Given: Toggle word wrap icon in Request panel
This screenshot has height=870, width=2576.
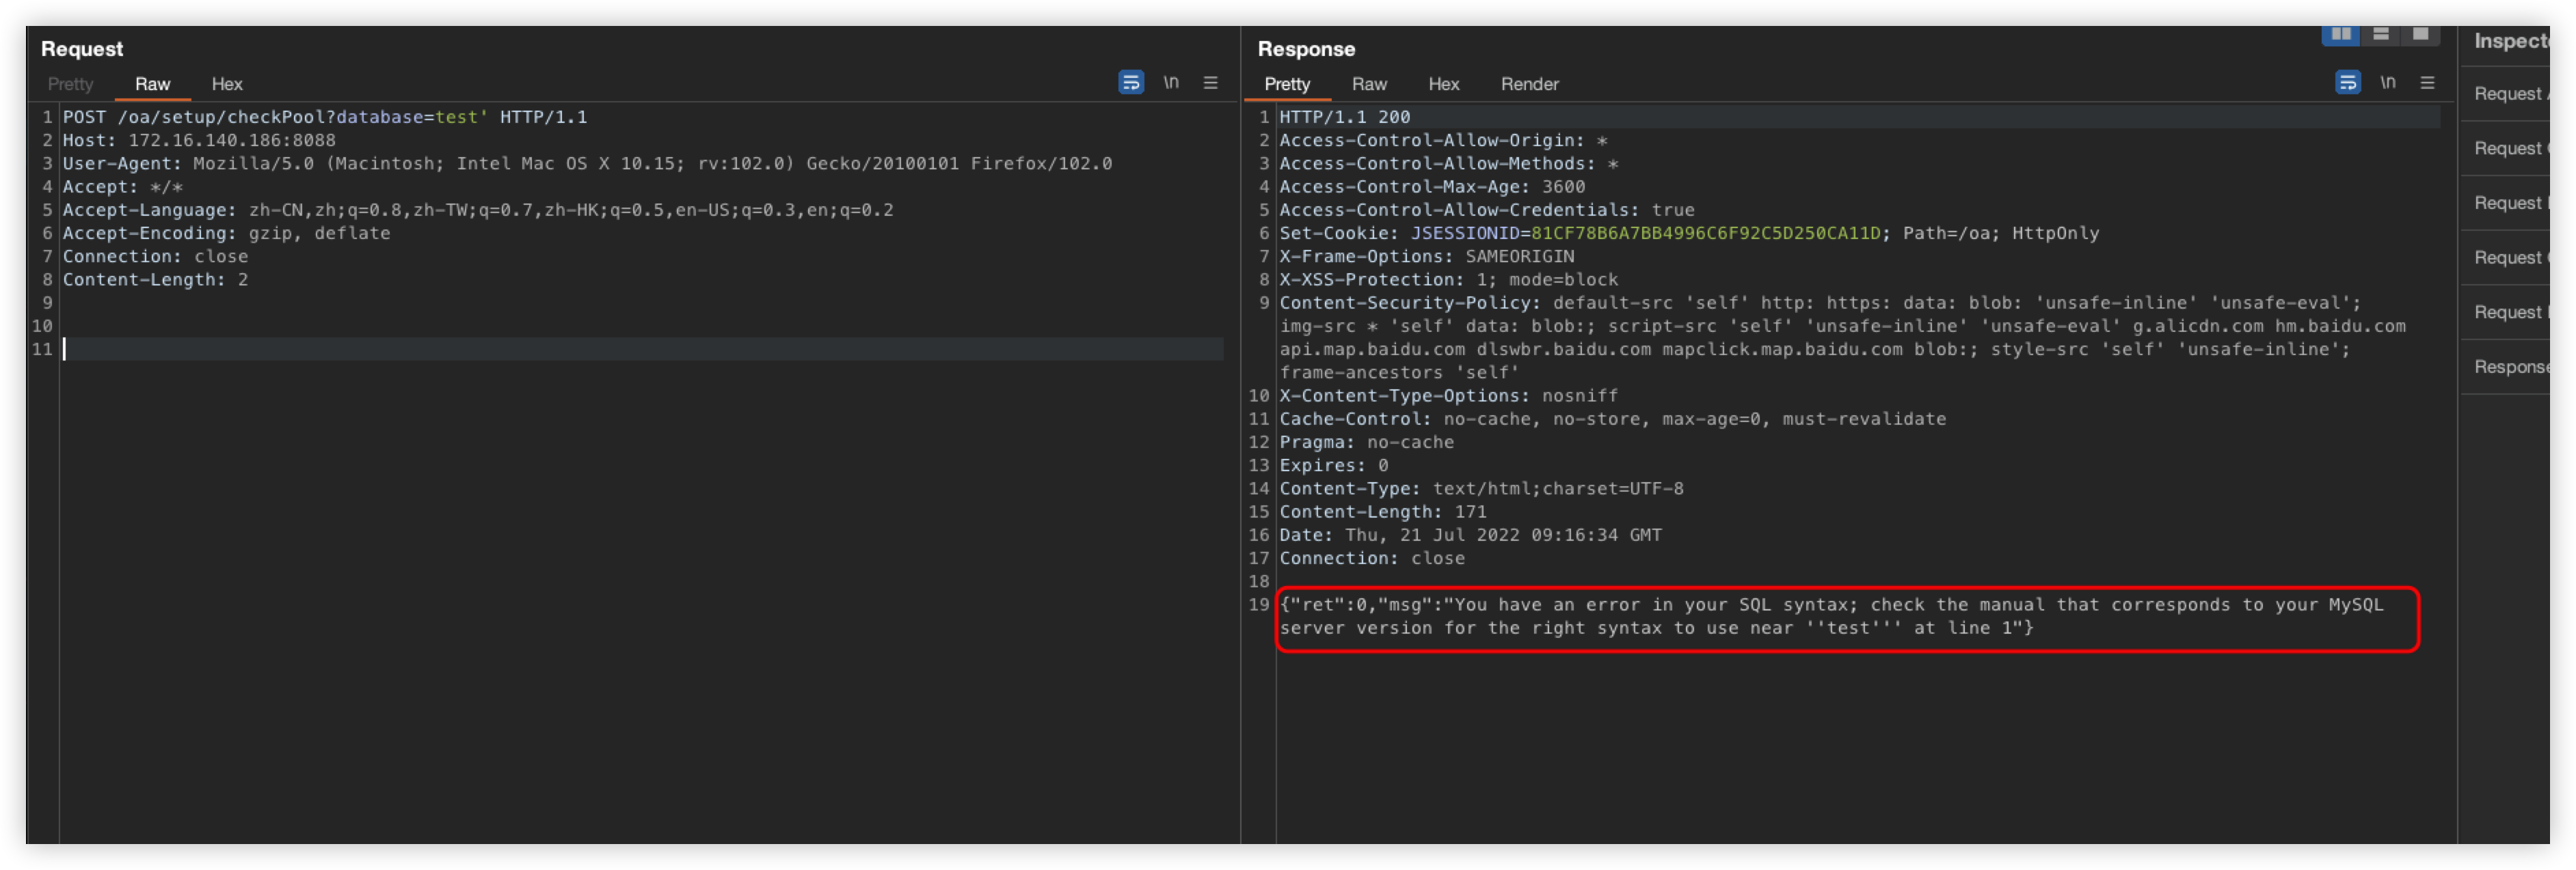Looking at the screenshot, I should pos(1130,83).
